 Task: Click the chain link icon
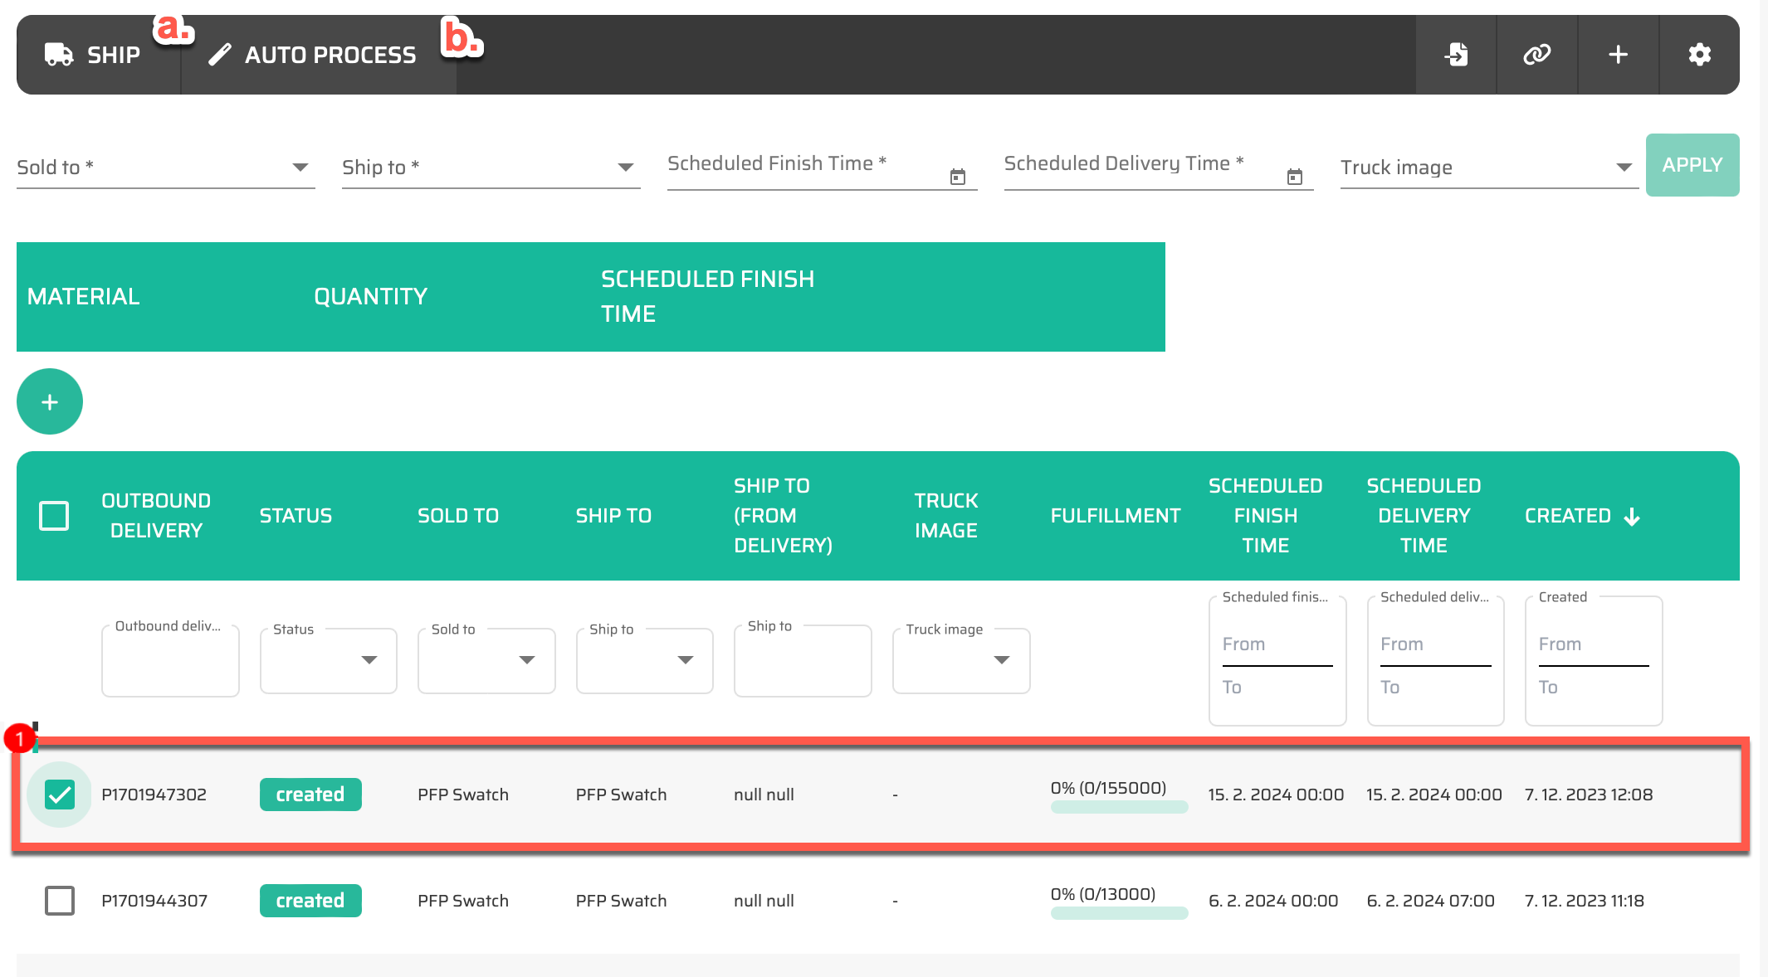tap(1536, 55)
